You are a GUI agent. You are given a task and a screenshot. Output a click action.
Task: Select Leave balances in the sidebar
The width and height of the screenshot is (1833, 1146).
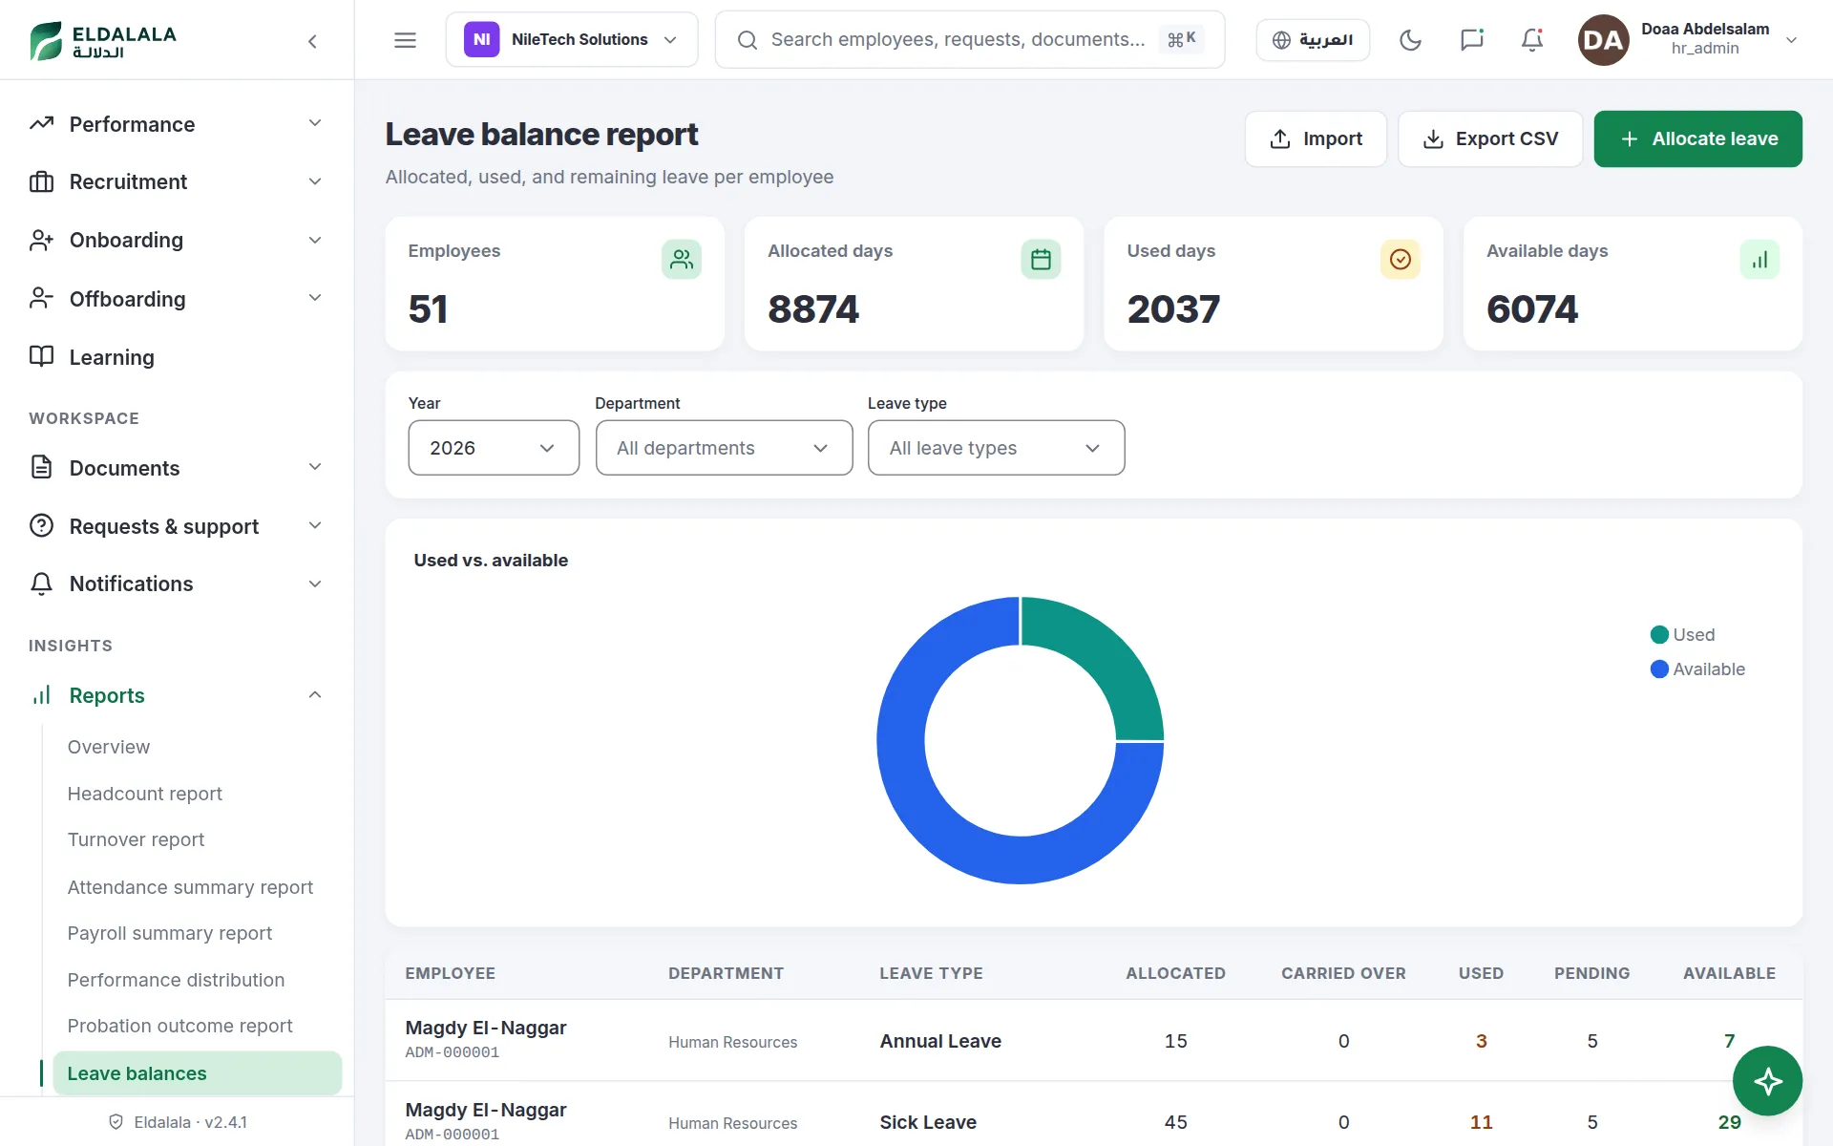(198, 1073)
